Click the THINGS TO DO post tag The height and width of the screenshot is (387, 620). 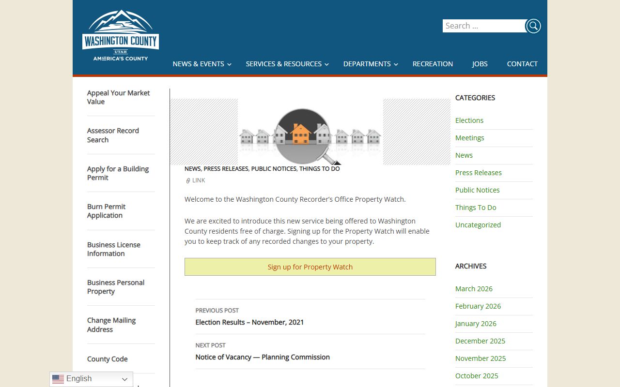[x=320, y=169]
